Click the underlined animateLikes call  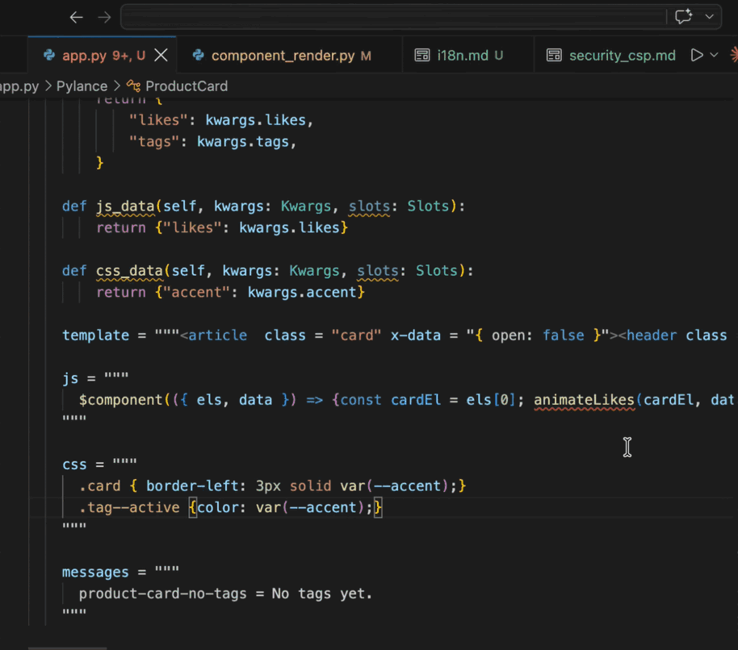[x=584, y=400]
